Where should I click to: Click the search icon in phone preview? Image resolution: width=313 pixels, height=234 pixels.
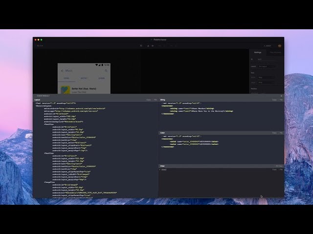107,71
